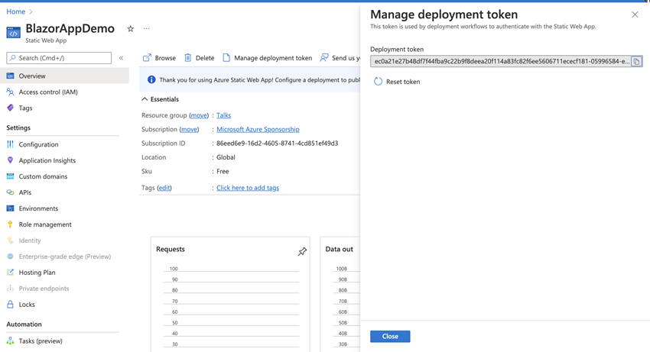Click the Role management key icon

click(11, 224)
